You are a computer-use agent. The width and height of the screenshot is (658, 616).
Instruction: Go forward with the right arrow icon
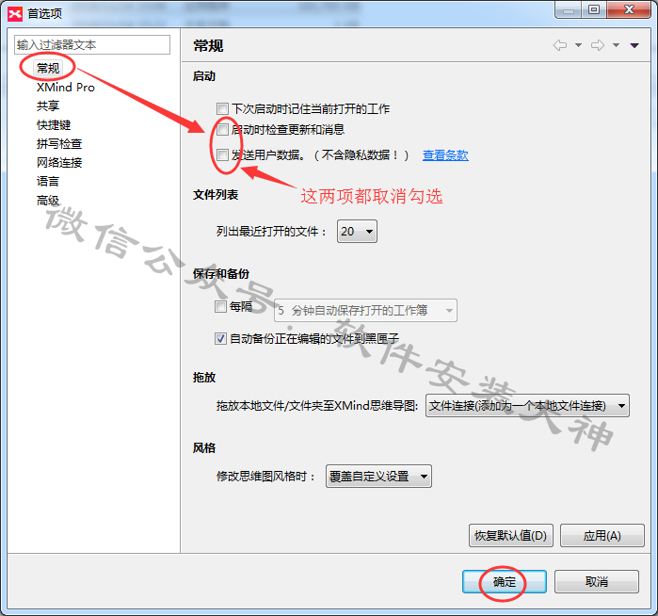coord(598,45)
